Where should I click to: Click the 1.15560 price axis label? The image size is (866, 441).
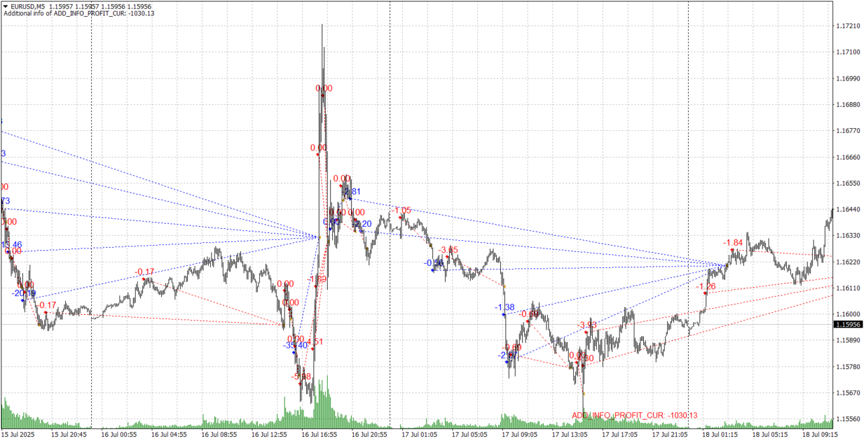pyautogui.click(x=848, y=420)
